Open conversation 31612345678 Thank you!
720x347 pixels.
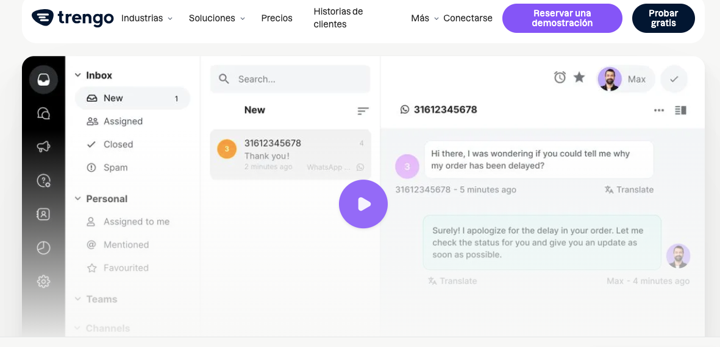pyautogui.click(x=290, y=155)
